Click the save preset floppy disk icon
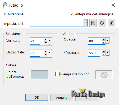Screen dimensions: 119x105 pos(93,23)
